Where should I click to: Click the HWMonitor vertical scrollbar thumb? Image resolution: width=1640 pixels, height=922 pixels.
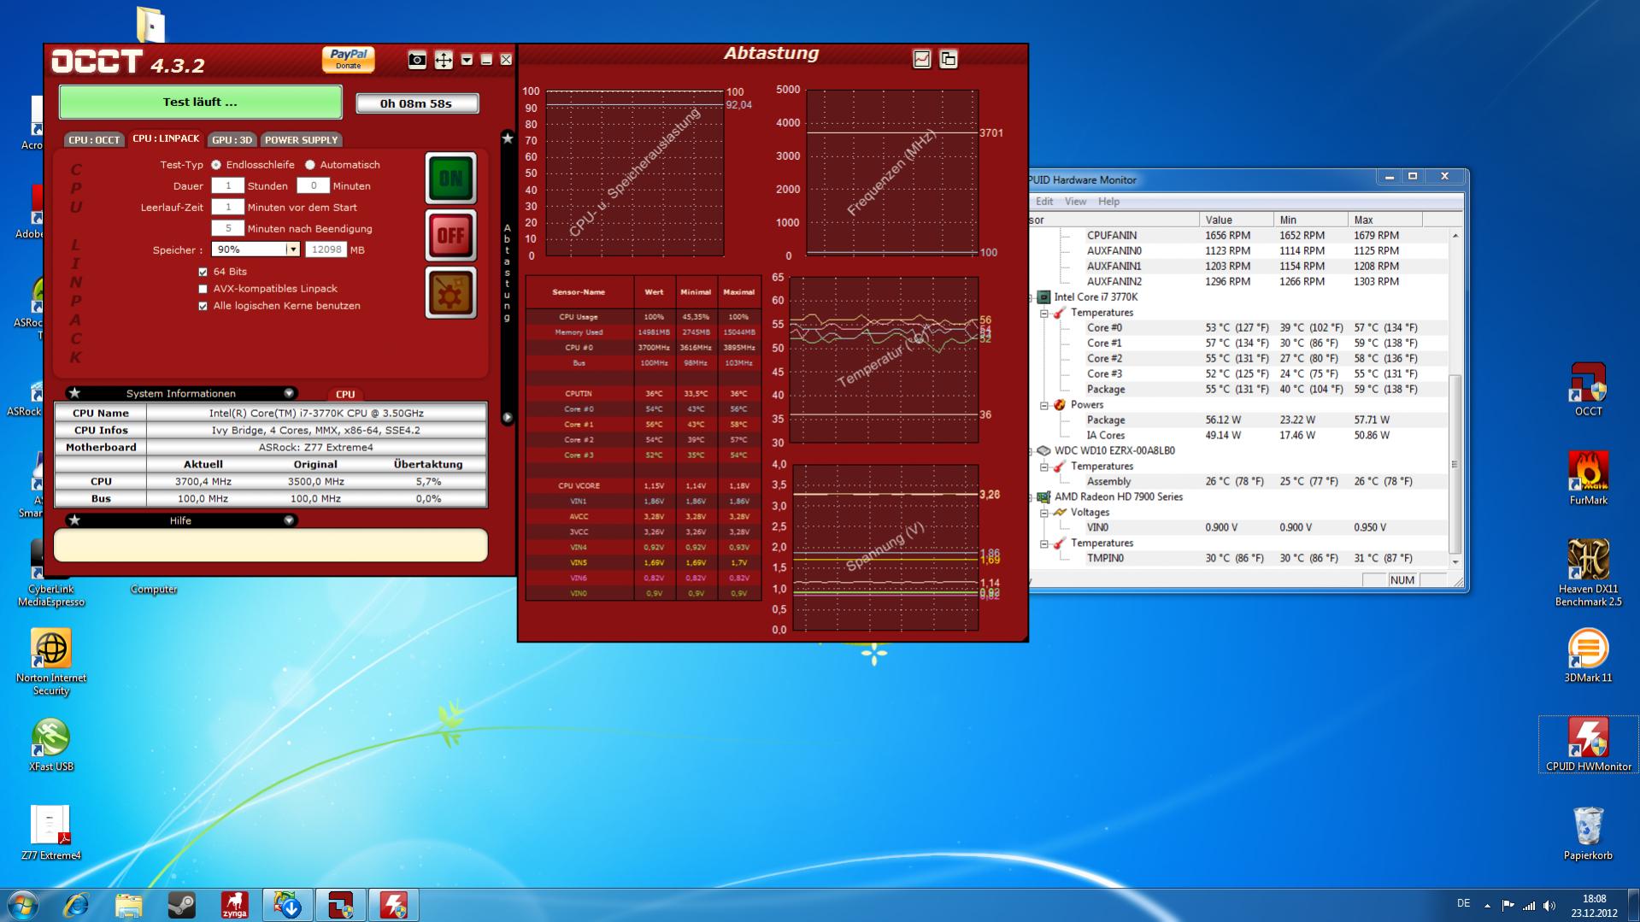coord(1455,464)
